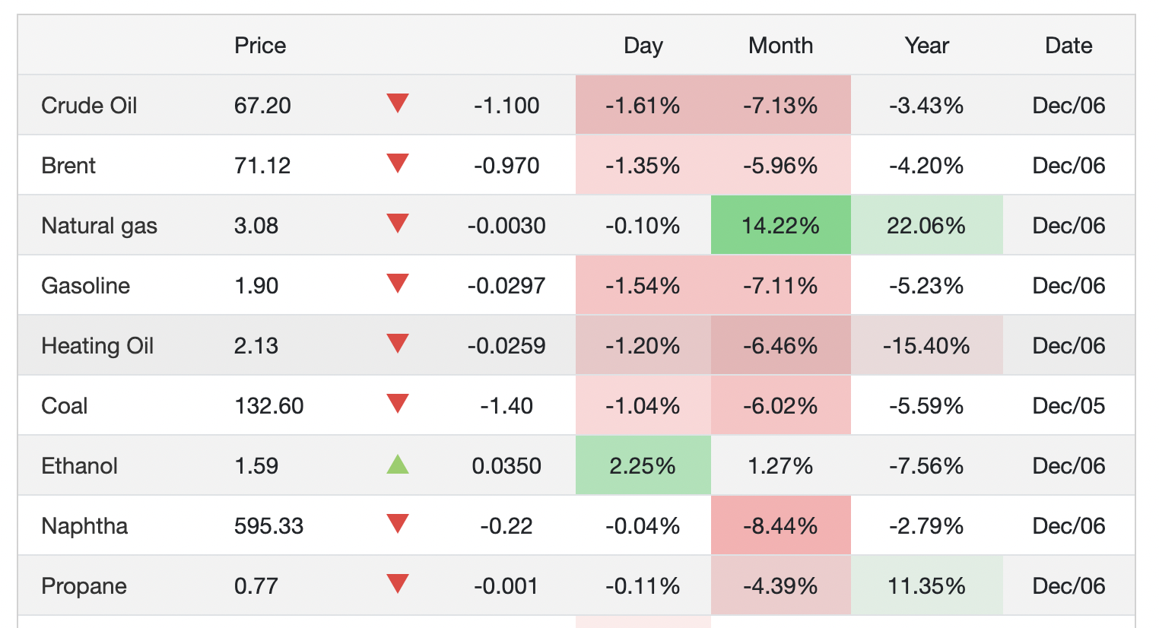Click Ethanol month change 1.27%
This screenshot has height=628, width=1159.
coord(780,466)
